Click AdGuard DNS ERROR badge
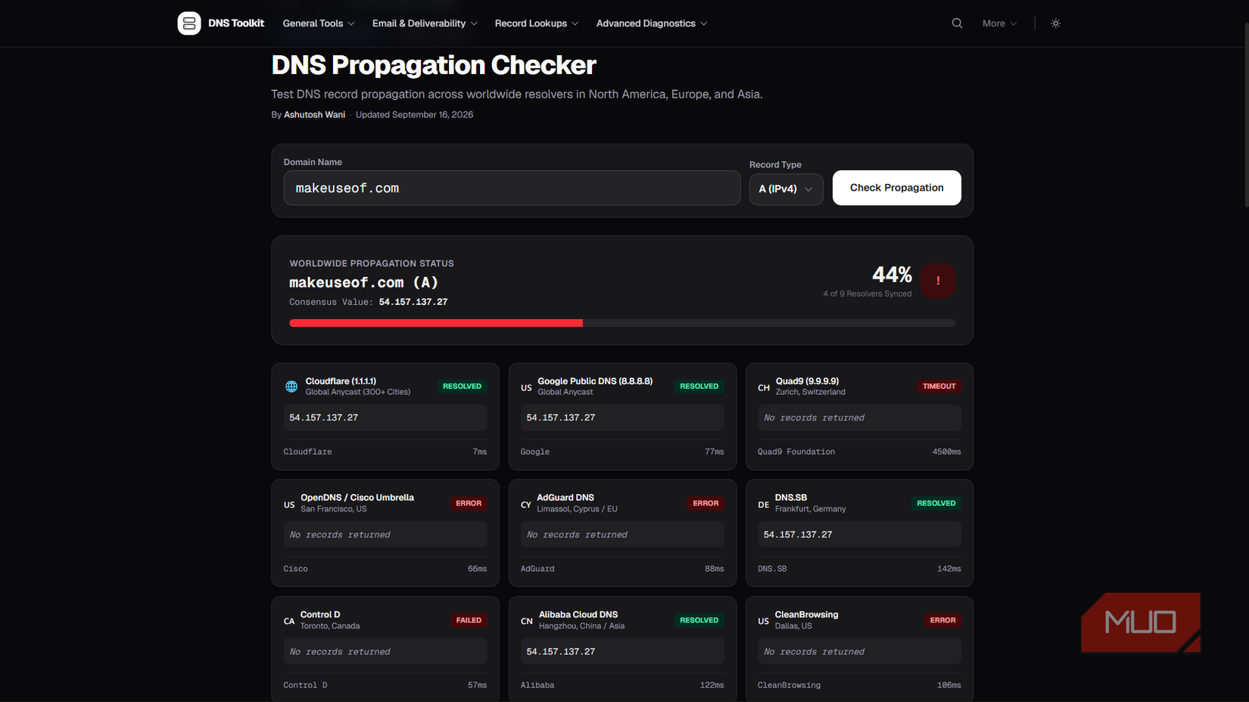Viewport: 1249px width, 702px height. tap(705, 503)
